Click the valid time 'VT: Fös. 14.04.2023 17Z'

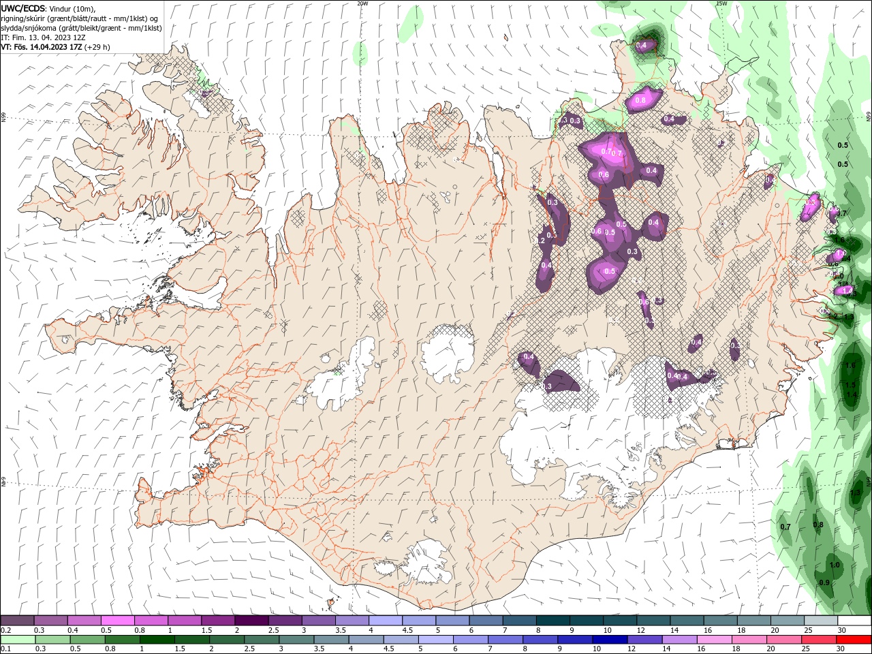click(42, 47)
